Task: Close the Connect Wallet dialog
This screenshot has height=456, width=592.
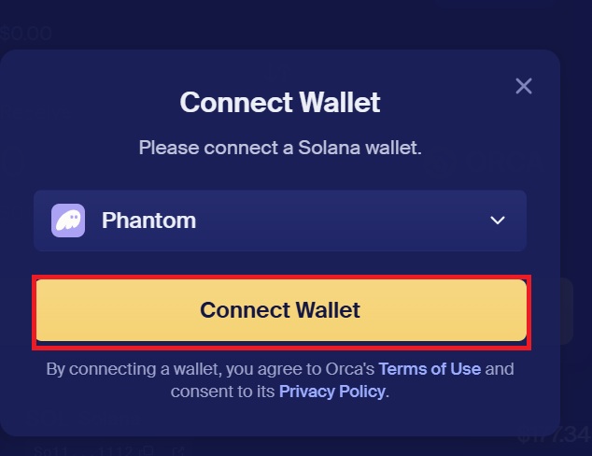Action: tap(524, 86)
